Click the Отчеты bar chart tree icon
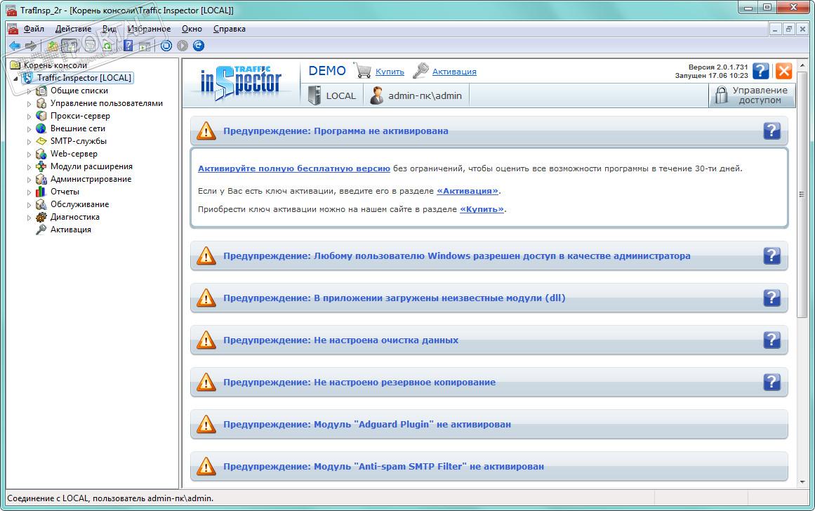 pos(41,192)
